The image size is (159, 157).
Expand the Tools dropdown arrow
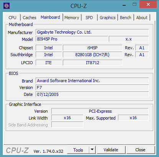coord(92,150)
